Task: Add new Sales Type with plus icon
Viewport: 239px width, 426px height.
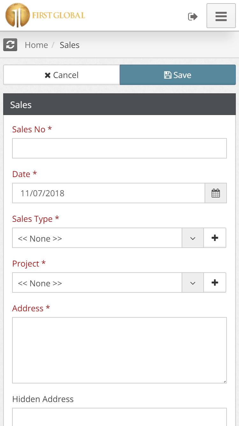Action: click(215, 238)
